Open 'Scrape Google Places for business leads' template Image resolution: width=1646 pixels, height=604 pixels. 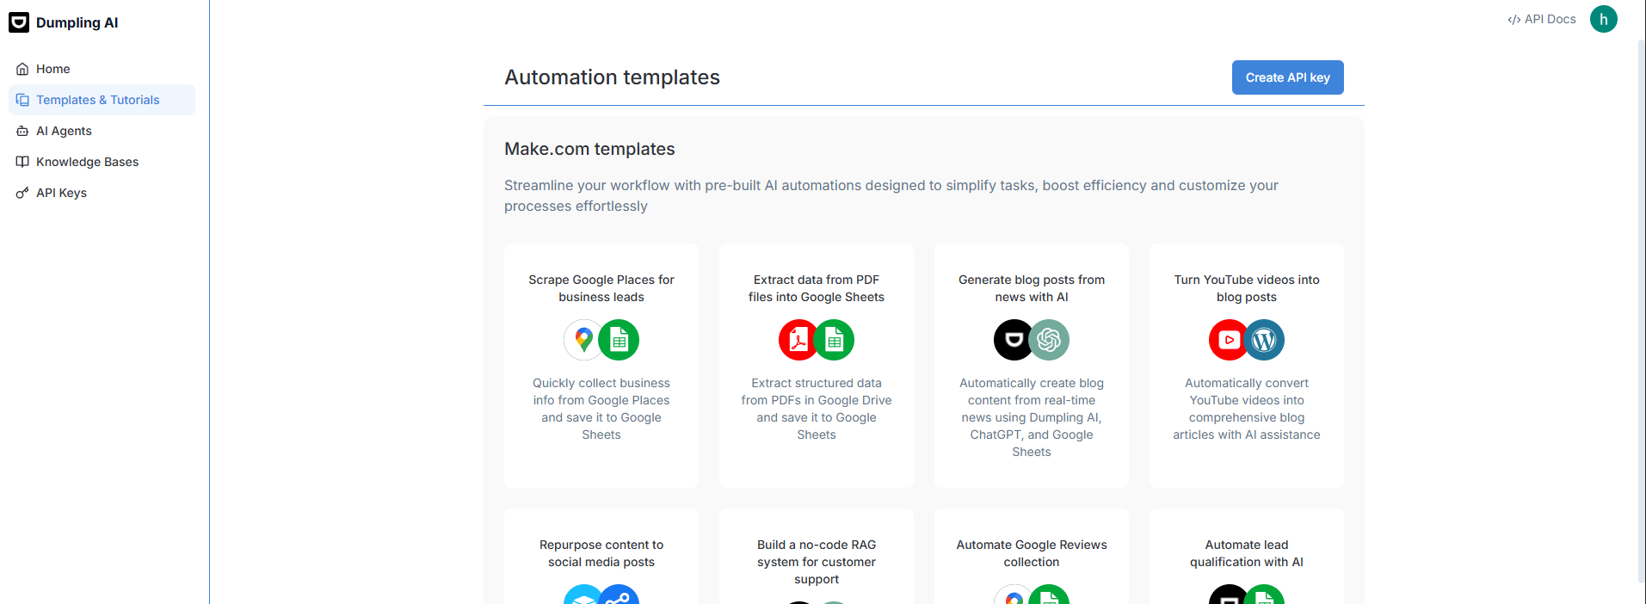(601, 366)
